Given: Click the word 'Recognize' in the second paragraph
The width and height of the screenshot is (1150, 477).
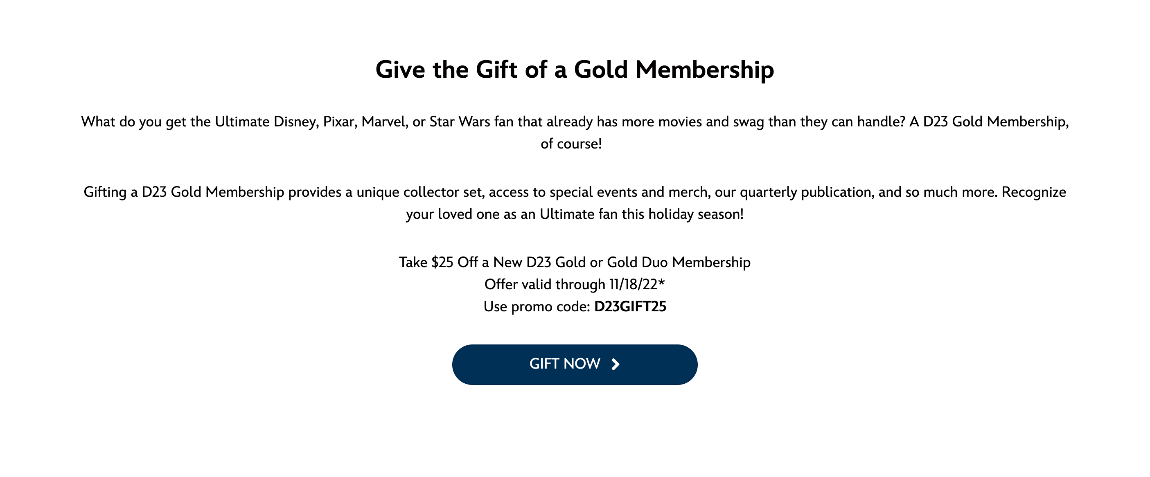Looking at the screenshot, I should tap(1033, 192).
